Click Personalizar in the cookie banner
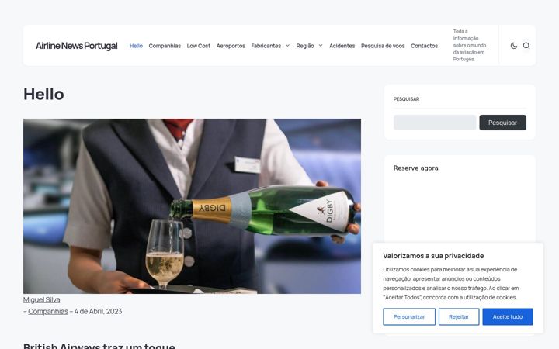Image resolution: width=559 pixels, height=349 pixels. [409, 316]
